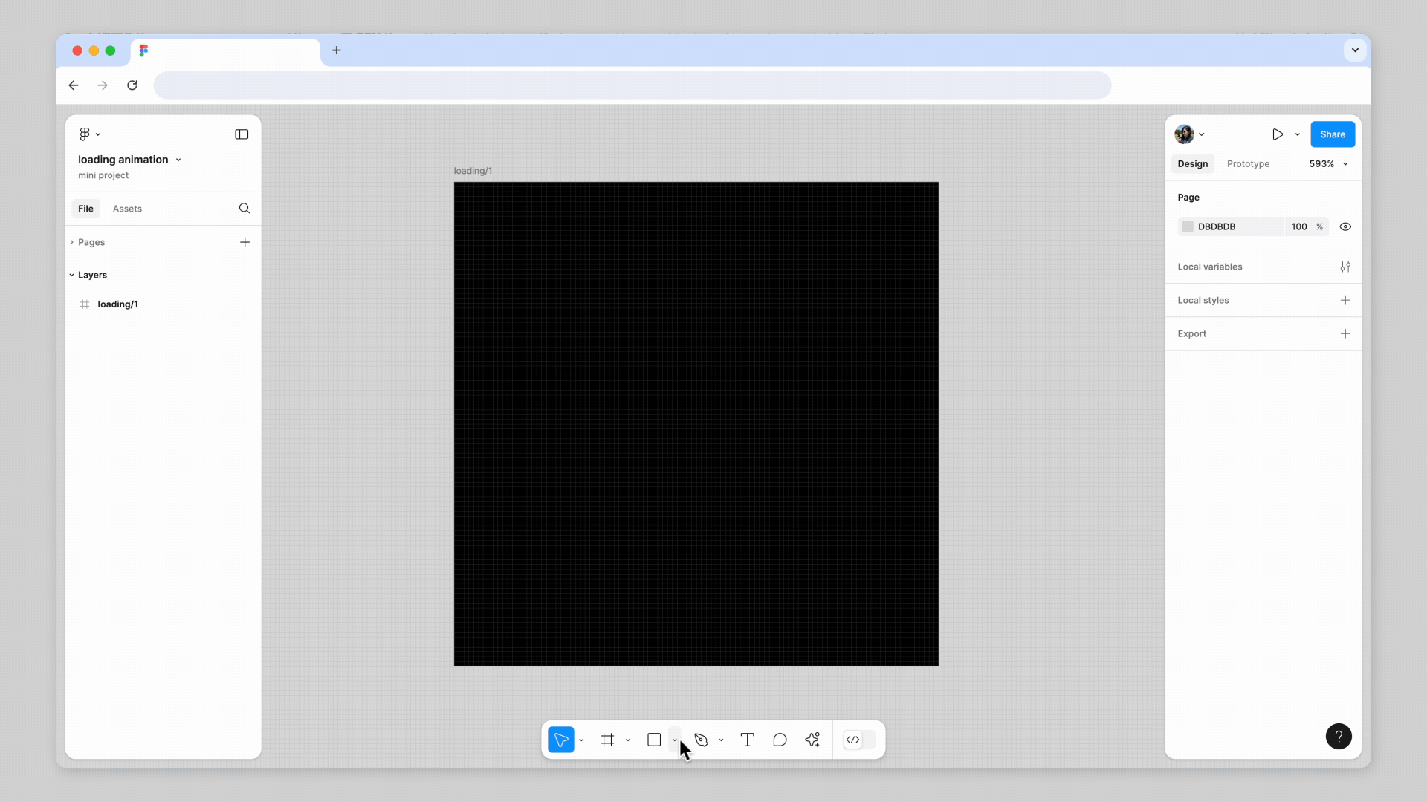Collapse the Layers section
Screen dimensions: 1427x802
72,275
